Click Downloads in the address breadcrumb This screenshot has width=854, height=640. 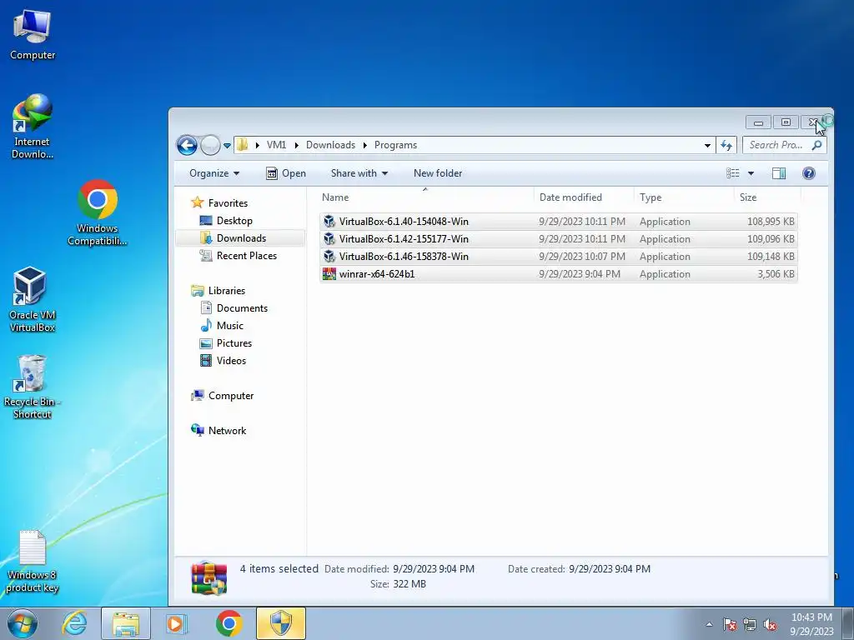coord(330,145)
